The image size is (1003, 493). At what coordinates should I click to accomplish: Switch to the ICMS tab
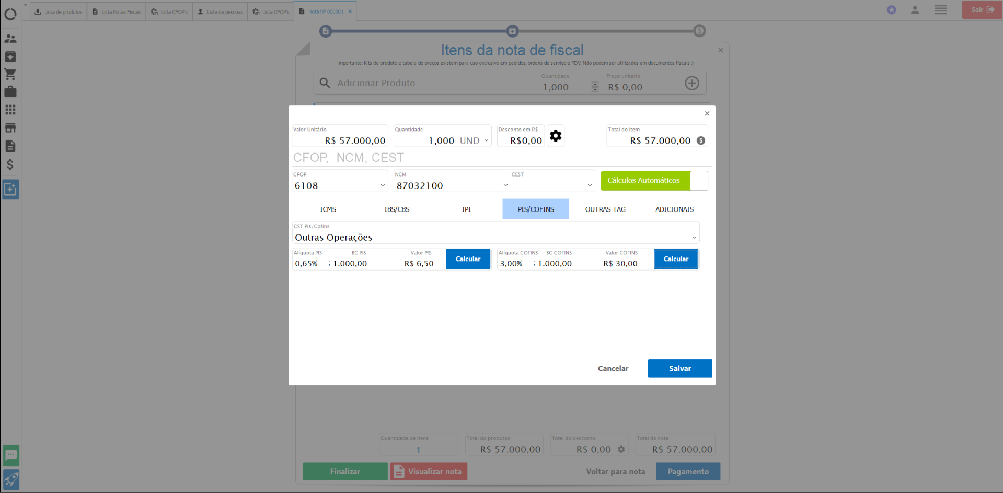tap(328, 209)
